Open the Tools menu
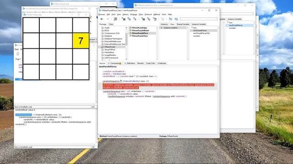The image size is (293, 164). [164, 14]
